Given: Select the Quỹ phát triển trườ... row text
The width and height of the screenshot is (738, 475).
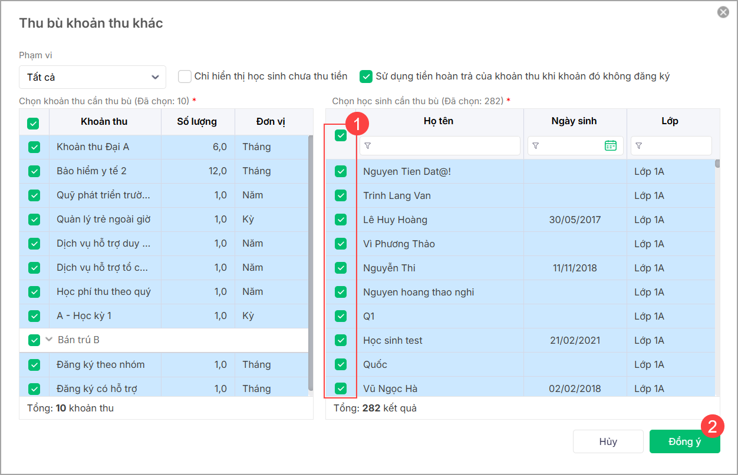Looking at the screenshot, I should click(x=103, y=195).
